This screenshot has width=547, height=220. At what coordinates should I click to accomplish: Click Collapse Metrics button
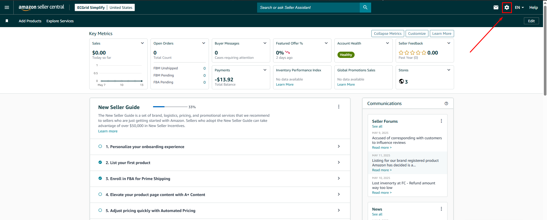388,33
